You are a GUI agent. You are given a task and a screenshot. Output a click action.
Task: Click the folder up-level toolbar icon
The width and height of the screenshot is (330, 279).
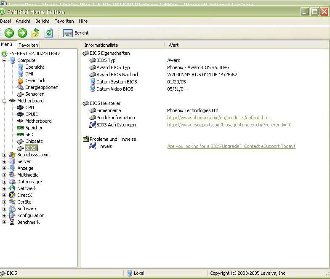tap(35, 33)
